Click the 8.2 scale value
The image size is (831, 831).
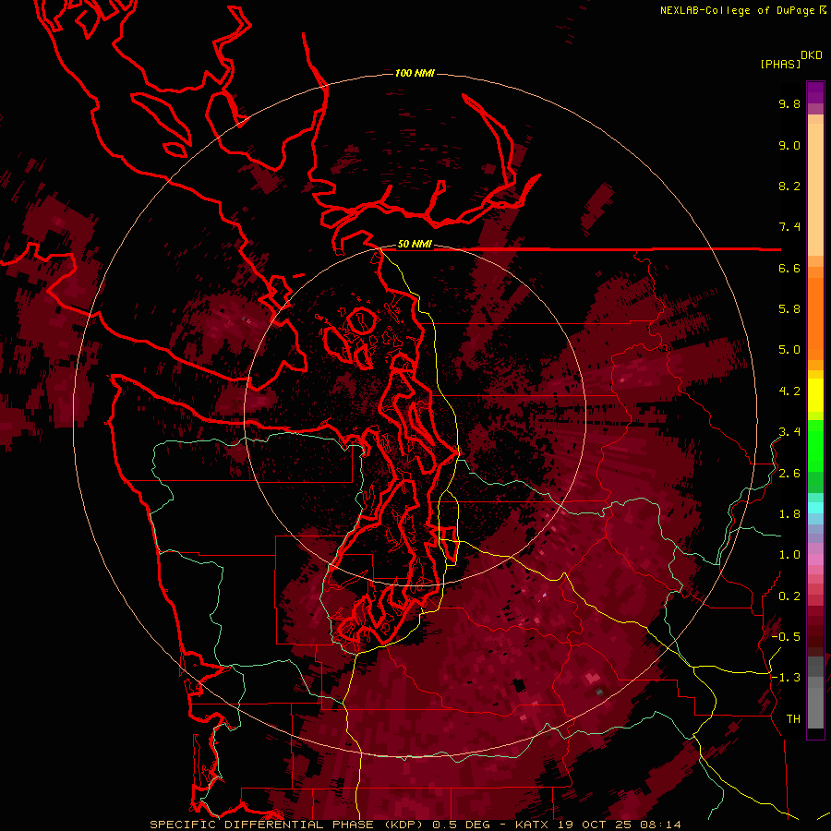pyautogui.click(x=789, y=186)
